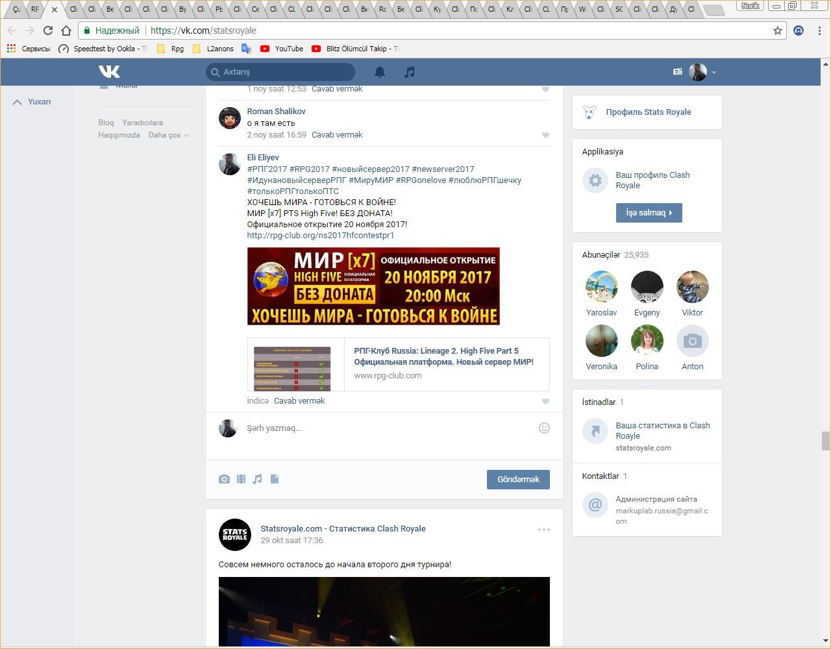Open Speedtest by Ookla bookmark
The width and height of the screenshot is (831, 649).
pos(103,49)
